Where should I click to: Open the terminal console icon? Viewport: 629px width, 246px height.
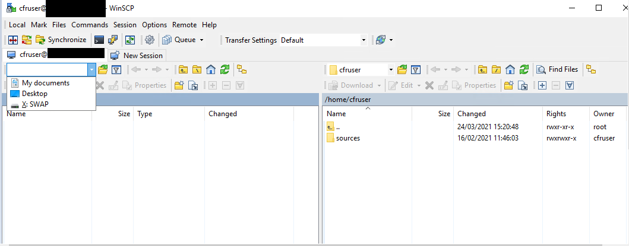pos(99,40)
